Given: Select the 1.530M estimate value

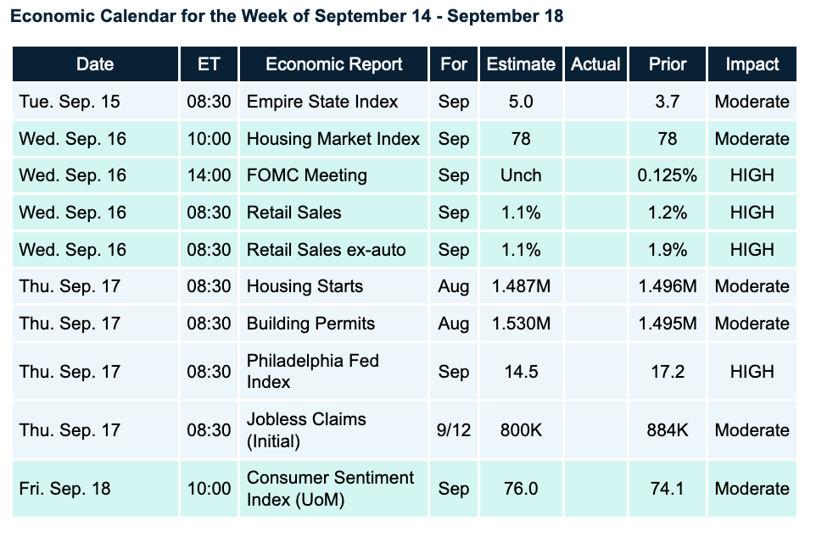Looking at the screenshot, I should (x=521, y=324).
